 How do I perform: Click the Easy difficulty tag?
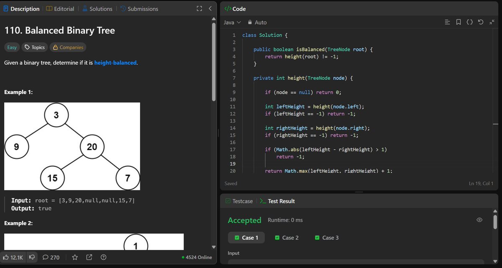point(12,47)
